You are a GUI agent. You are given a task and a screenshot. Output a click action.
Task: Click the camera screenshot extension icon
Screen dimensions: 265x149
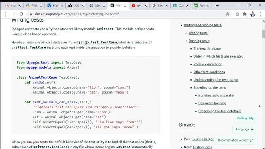[237, 14]
